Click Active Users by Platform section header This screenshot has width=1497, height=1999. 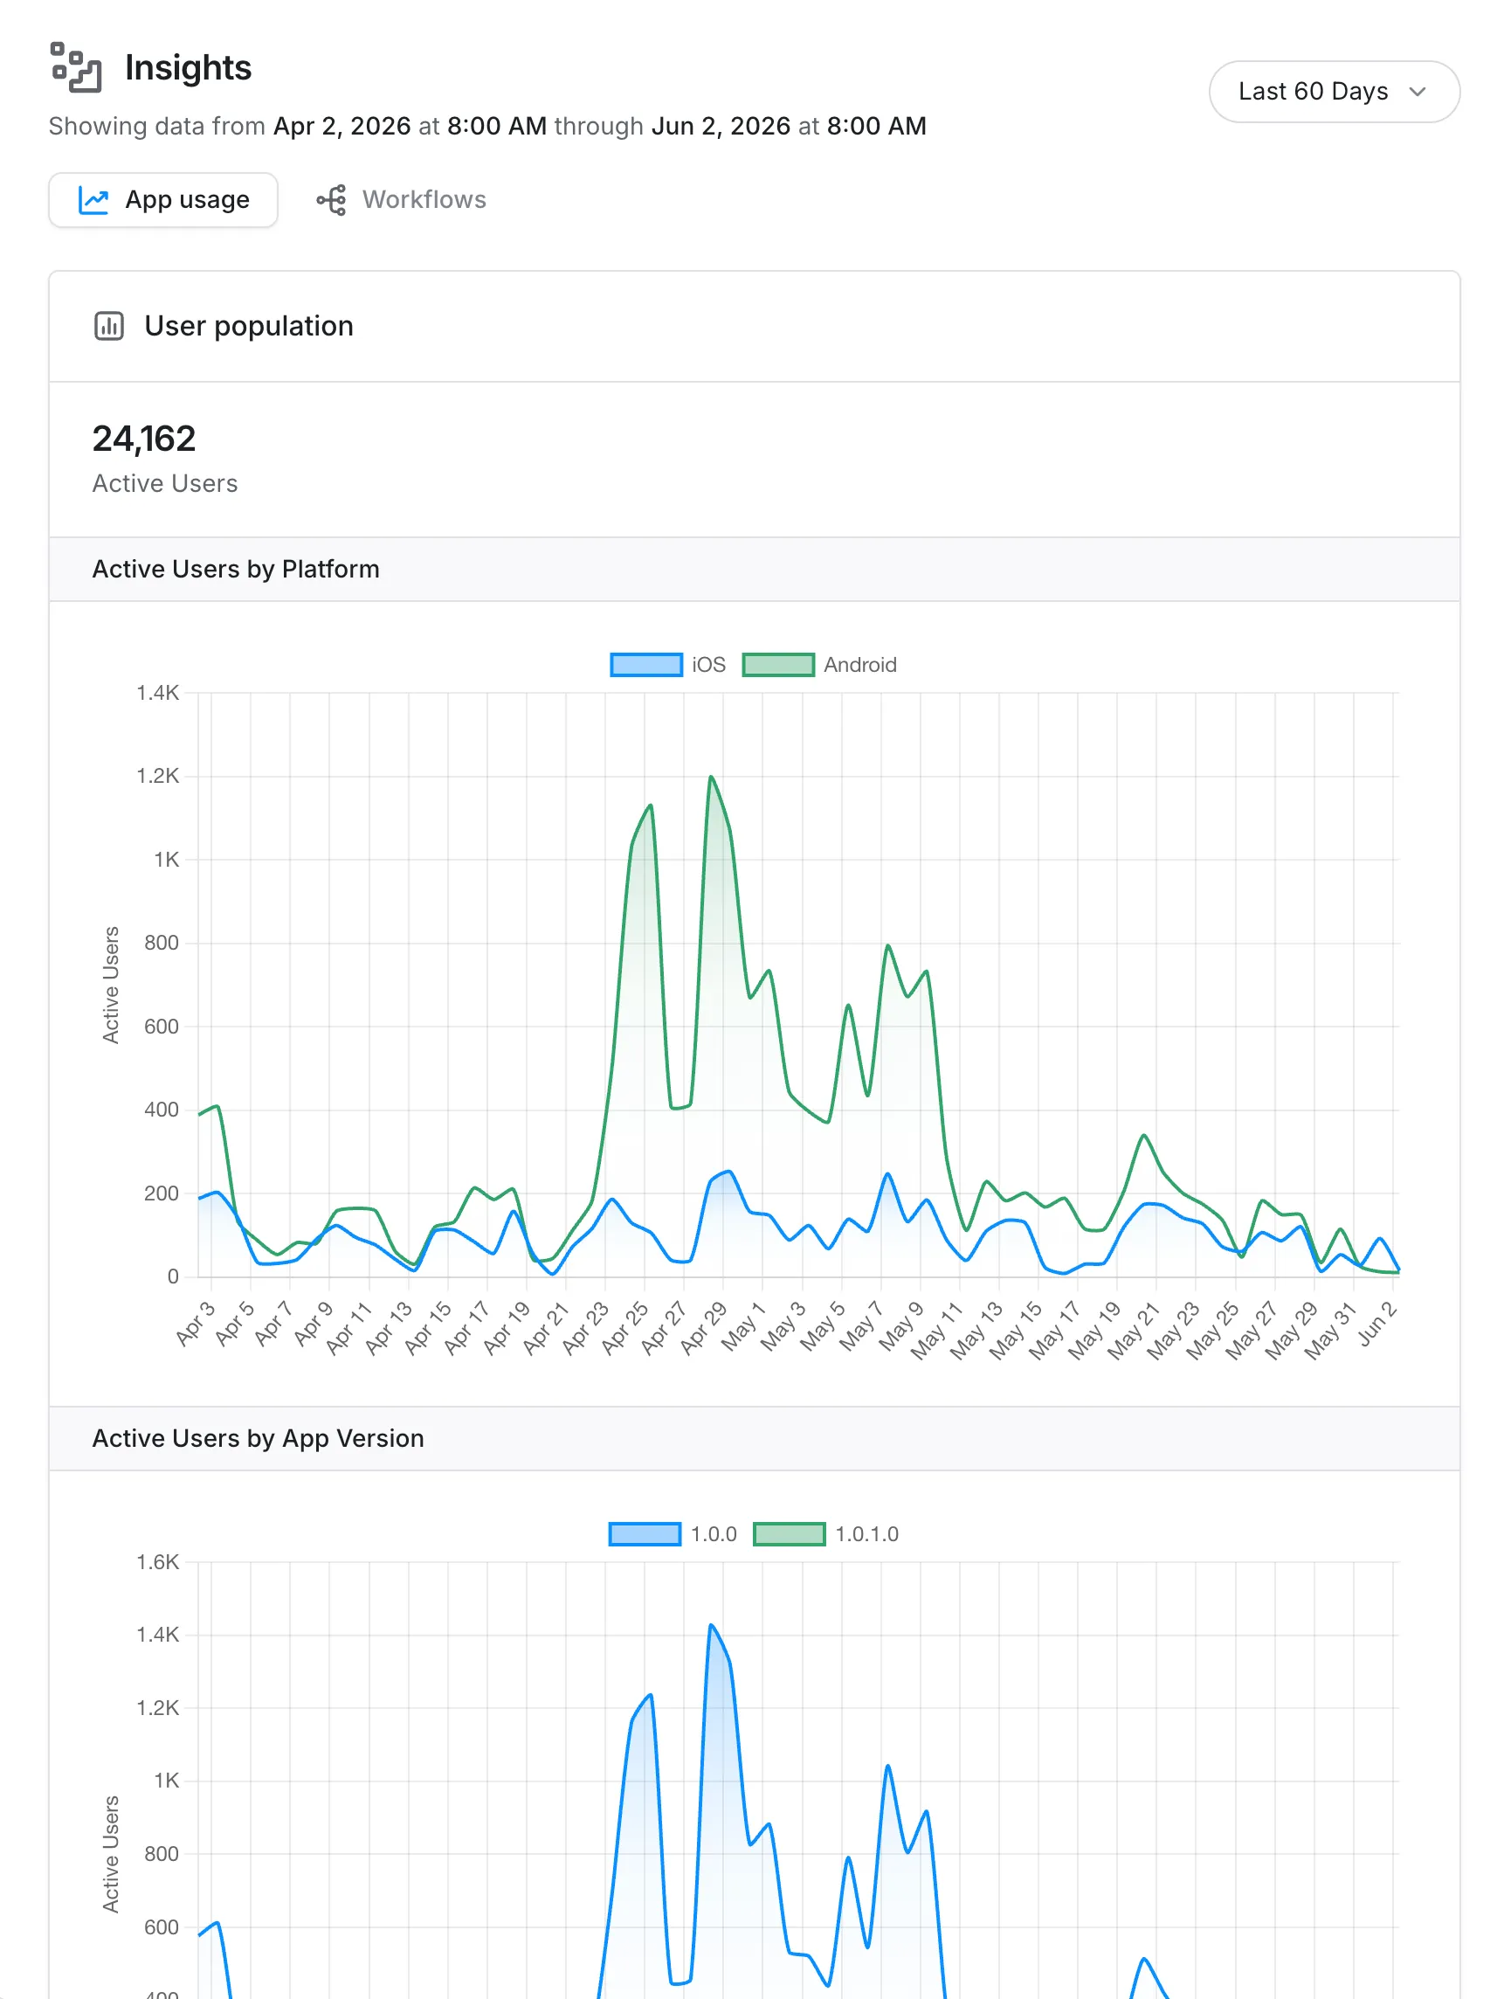tap(754, 569)
